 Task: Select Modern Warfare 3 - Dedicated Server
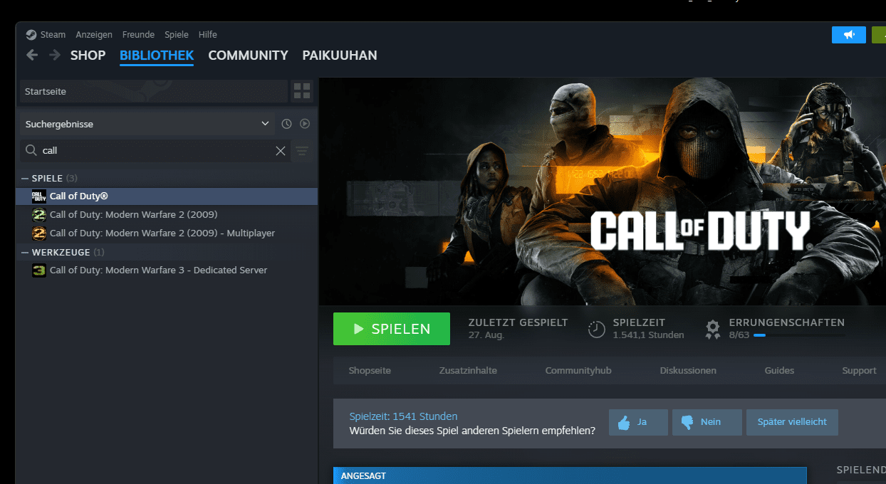[x=167, y=270]
